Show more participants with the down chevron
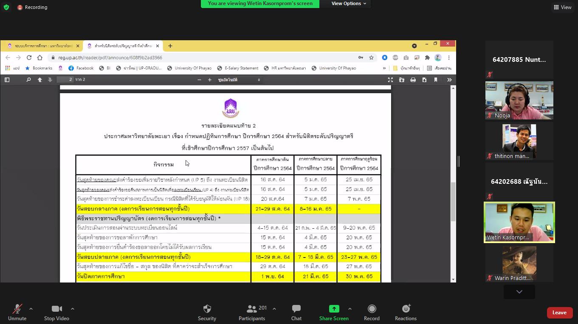Viewport: 578px width, 324px height. 519,292
